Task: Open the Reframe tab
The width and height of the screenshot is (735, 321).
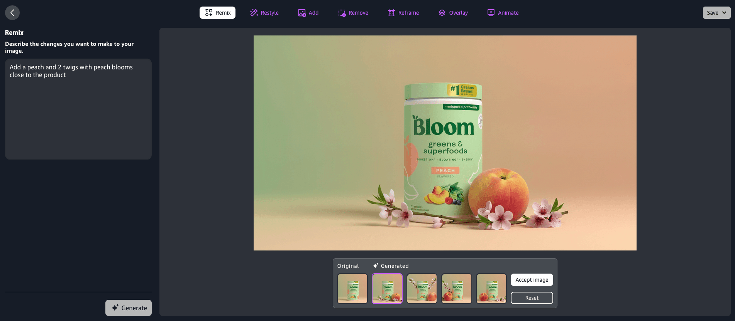Action: 403,13
